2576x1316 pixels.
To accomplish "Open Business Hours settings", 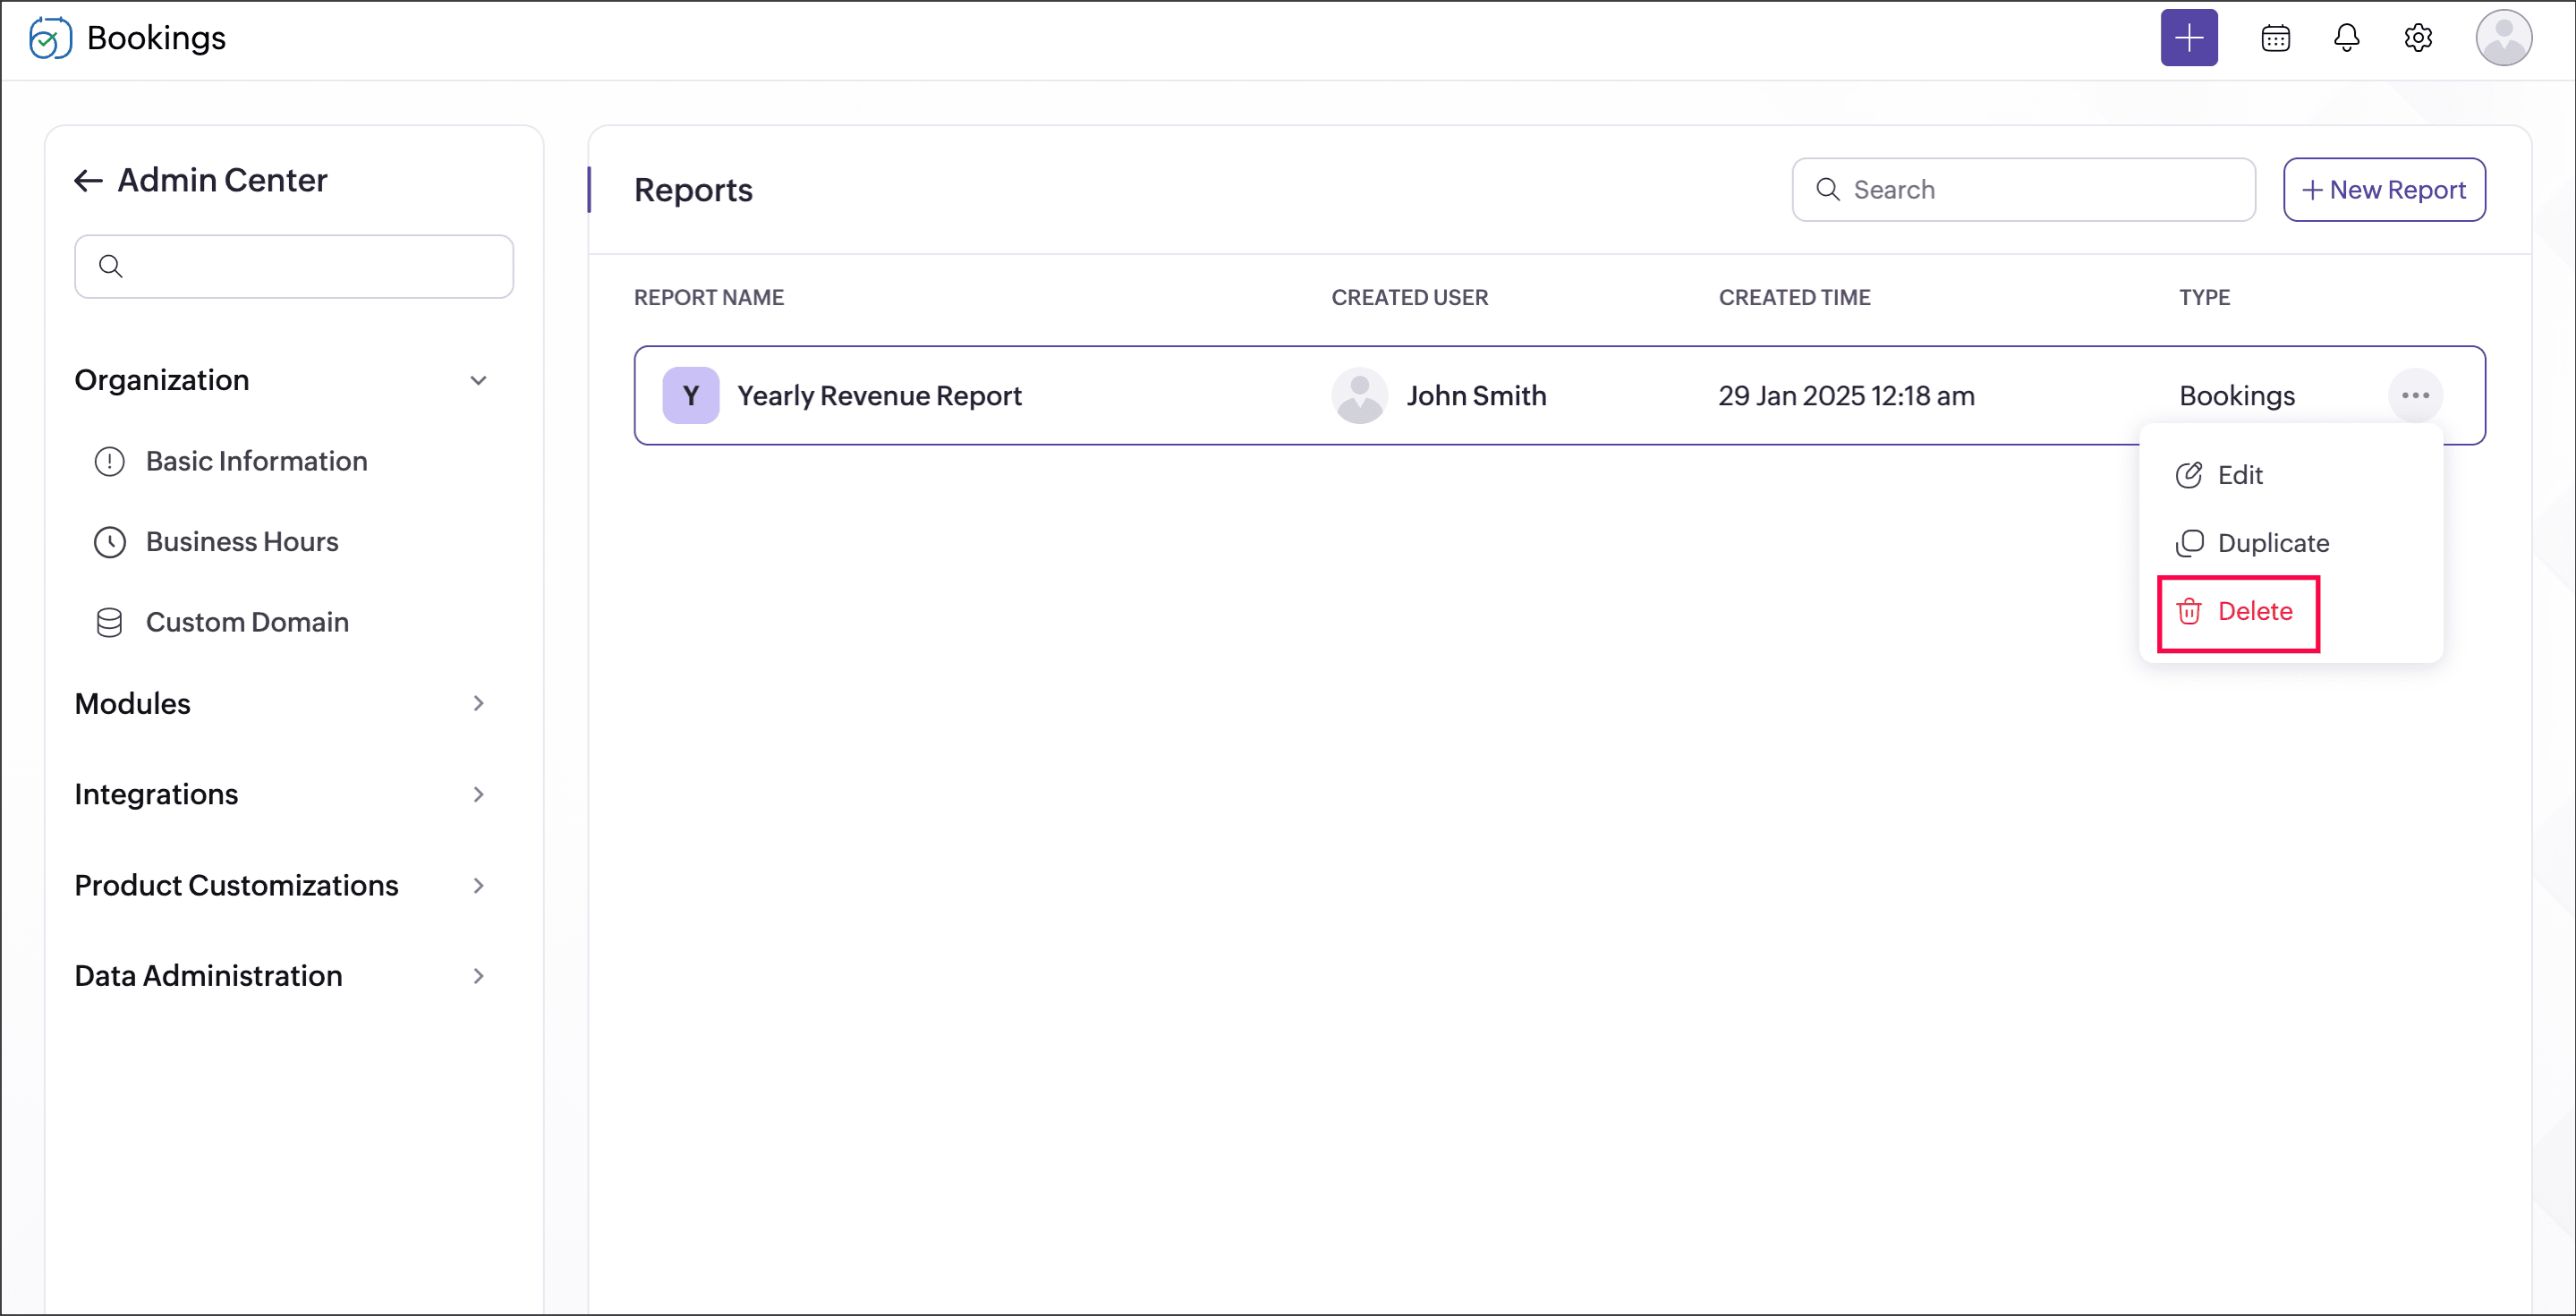I will pyautogui.click(x=242, y=542).
